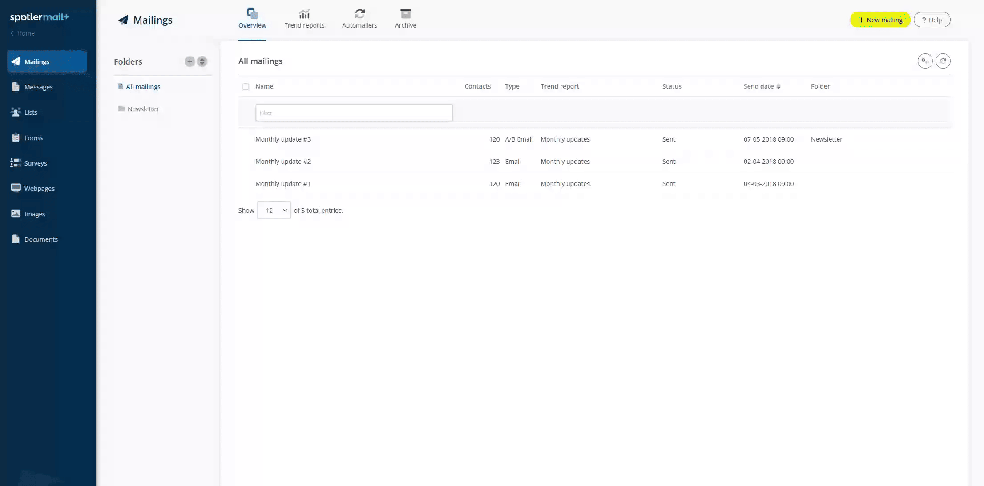The height and width of the screenshot is (486, 984).
Task: Click the Name filter input field
Action: pyautogui.click(x=354, y=113)
